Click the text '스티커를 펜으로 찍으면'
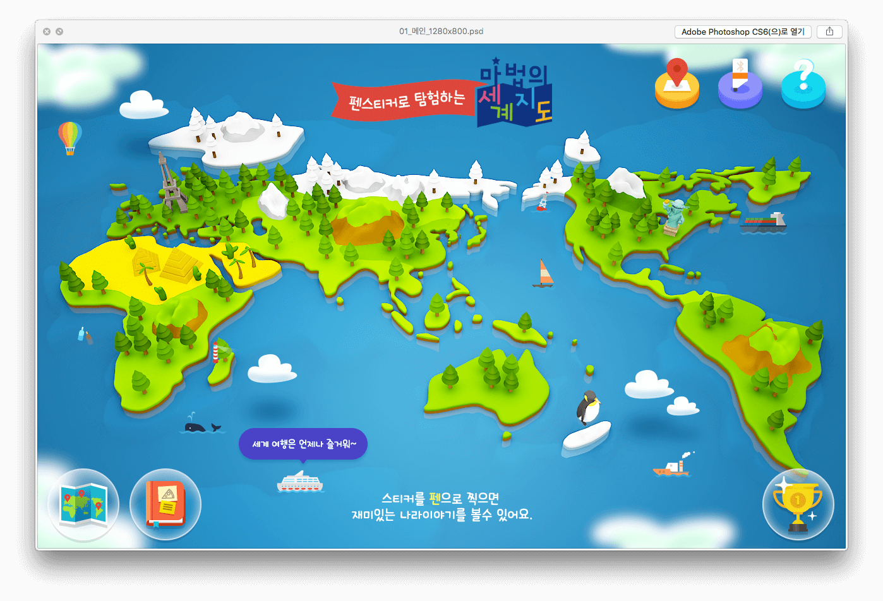 point(440,499)
